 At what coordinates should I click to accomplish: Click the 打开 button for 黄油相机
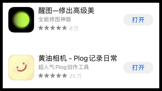pos(138,67)
